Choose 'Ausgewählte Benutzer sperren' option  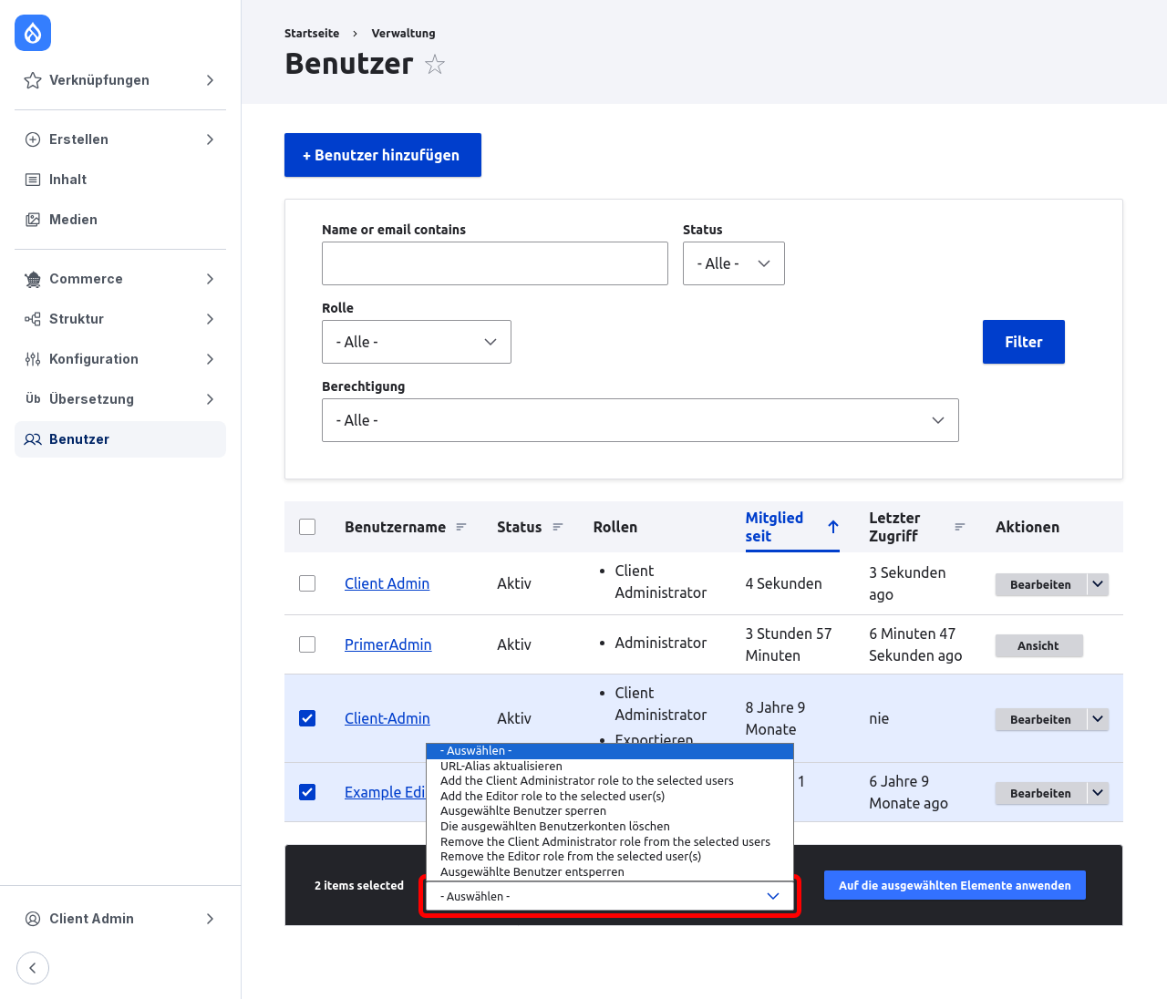coord(610,811)
